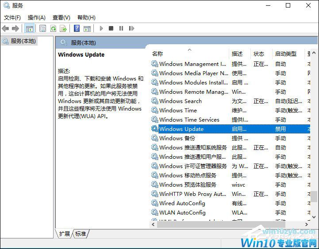Screen dimensions: 319x249
Task: Click the horizontal scroll right arrow
Action: coord(306,224)
